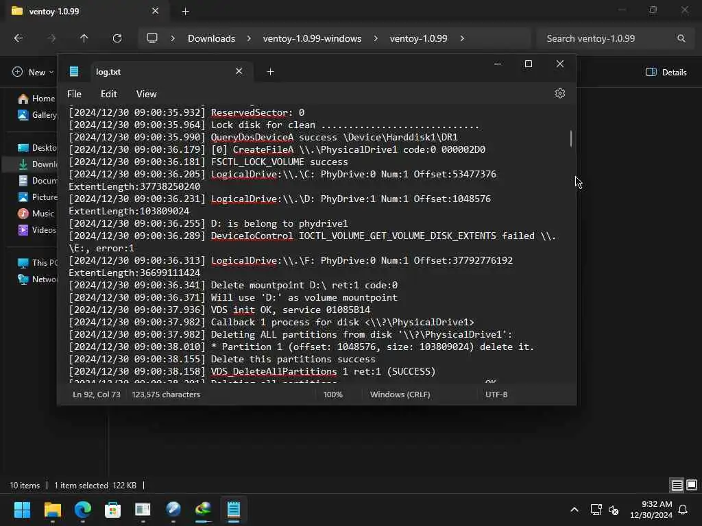Show hidden system tray icons
Screen dimensions: 702x526
click(x=574, y=510)
